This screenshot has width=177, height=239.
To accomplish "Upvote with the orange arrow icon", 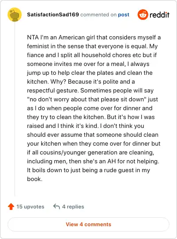I will click(11, 207).
